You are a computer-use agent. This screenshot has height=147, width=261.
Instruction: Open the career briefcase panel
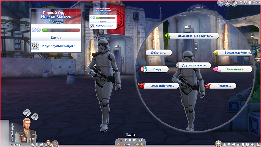tap(224, 145)
